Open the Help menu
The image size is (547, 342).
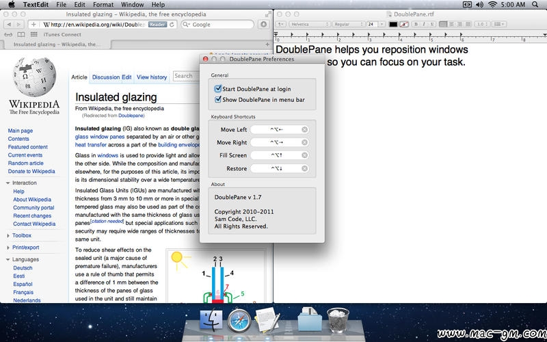158,5
